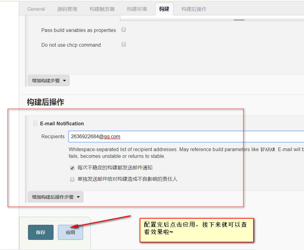Go to the 构建触发器 tab
304x250 pixels.
(102, 9)
